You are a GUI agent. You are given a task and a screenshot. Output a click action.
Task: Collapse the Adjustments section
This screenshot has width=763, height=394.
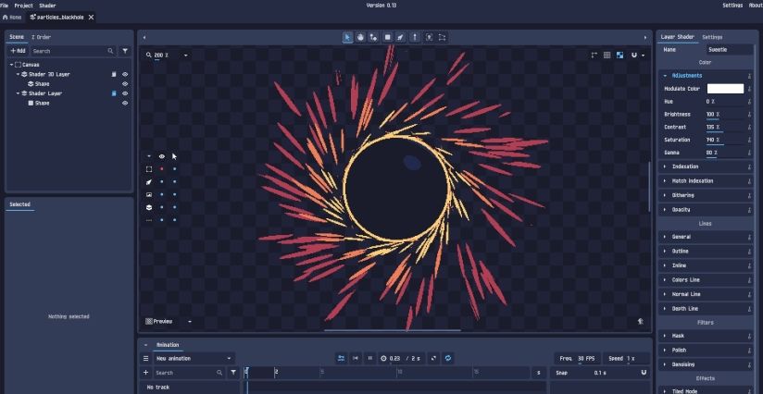pos(686,75)
